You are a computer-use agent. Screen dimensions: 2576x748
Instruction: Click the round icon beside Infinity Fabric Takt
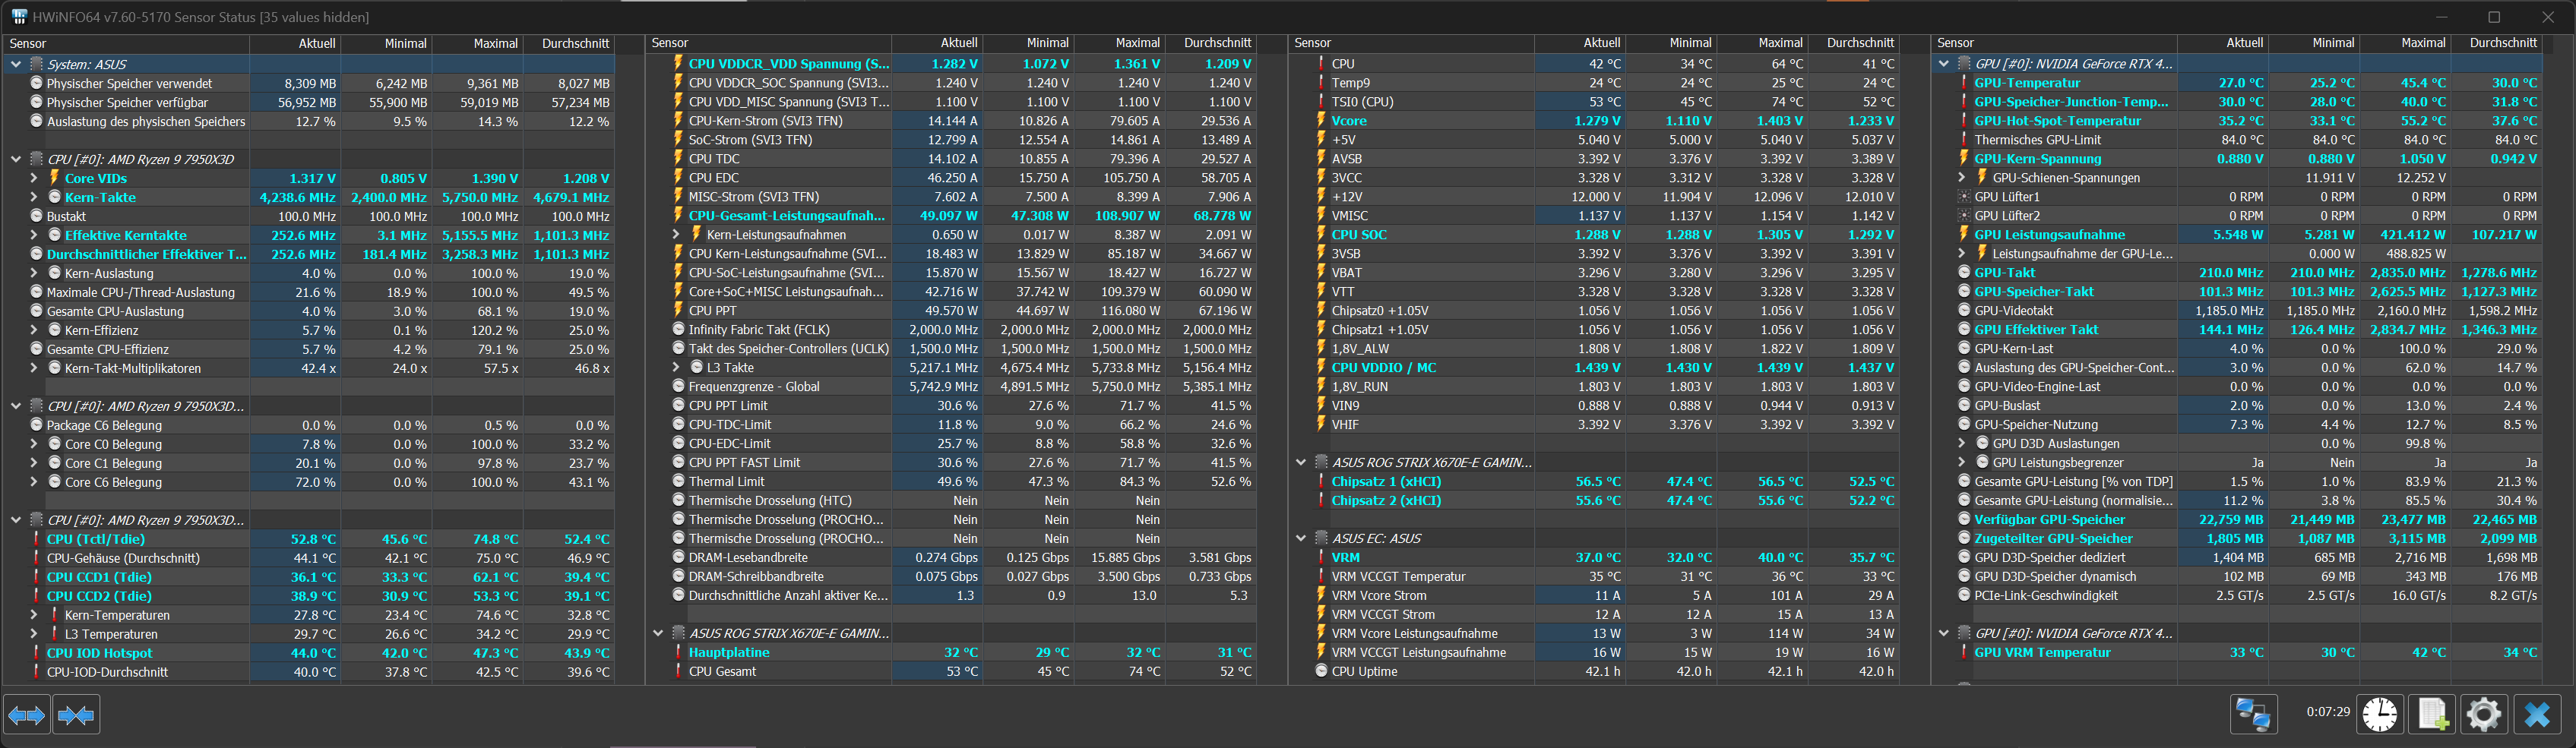[x=678, y=330]
